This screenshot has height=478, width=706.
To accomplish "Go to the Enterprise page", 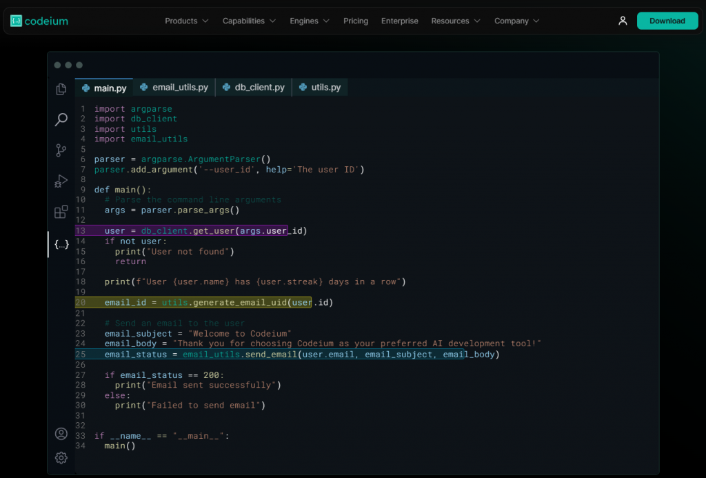I will click(x=400, y=21).
